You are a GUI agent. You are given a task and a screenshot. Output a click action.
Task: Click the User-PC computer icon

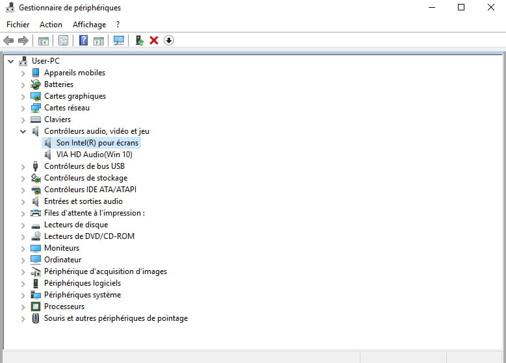(x=23, y=61)
